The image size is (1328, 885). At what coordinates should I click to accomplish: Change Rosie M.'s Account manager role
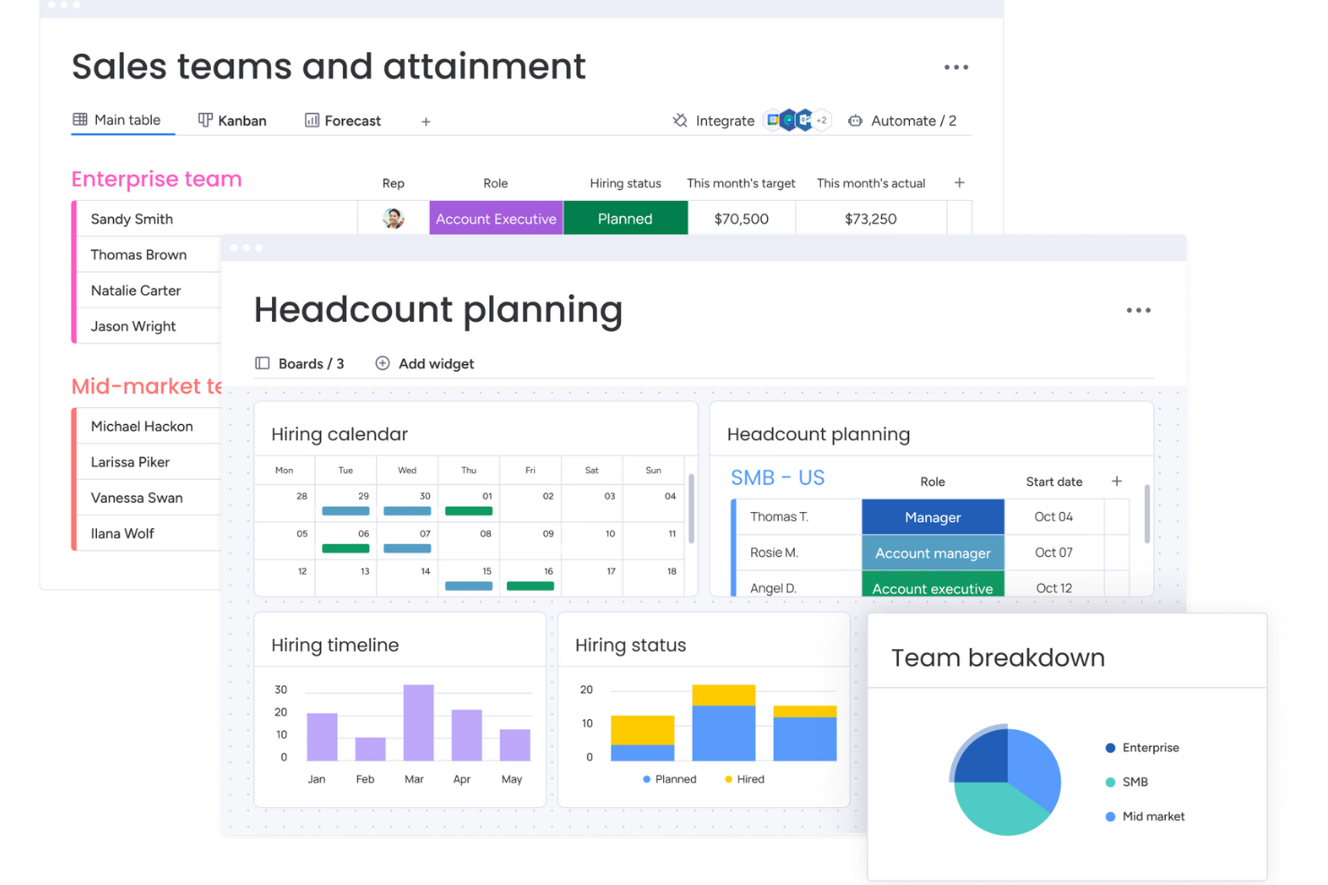[x=933, y=553]
